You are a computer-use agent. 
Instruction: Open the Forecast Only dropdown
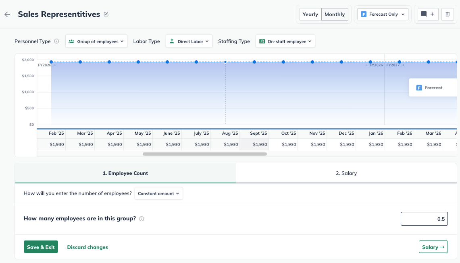383,14
